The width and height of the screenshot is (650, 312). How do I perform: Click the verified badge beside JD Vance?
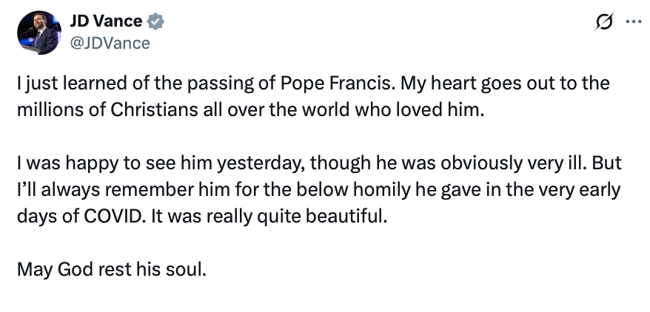(x=155, y=21)
